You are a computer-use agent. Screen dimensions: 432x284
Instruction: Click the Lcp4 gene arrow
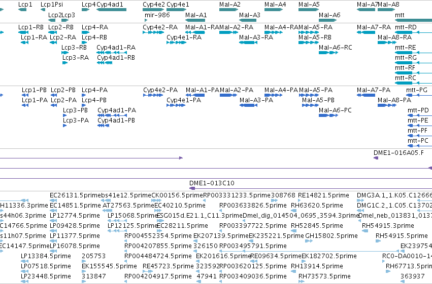86,10
